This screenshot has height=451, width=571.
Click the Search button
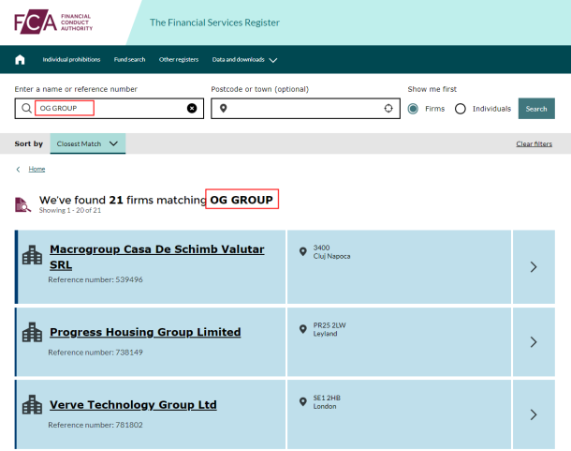pos(536,109)
